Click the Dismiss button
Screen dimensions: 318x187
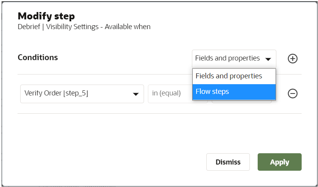point(228,162)
